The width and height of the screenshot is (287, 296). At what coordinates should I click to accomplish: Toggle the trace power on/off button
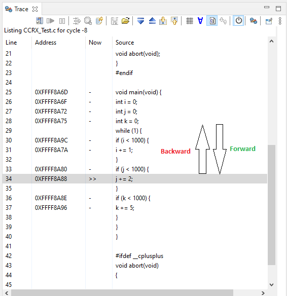pyautogui.click(x=238, y=21)
